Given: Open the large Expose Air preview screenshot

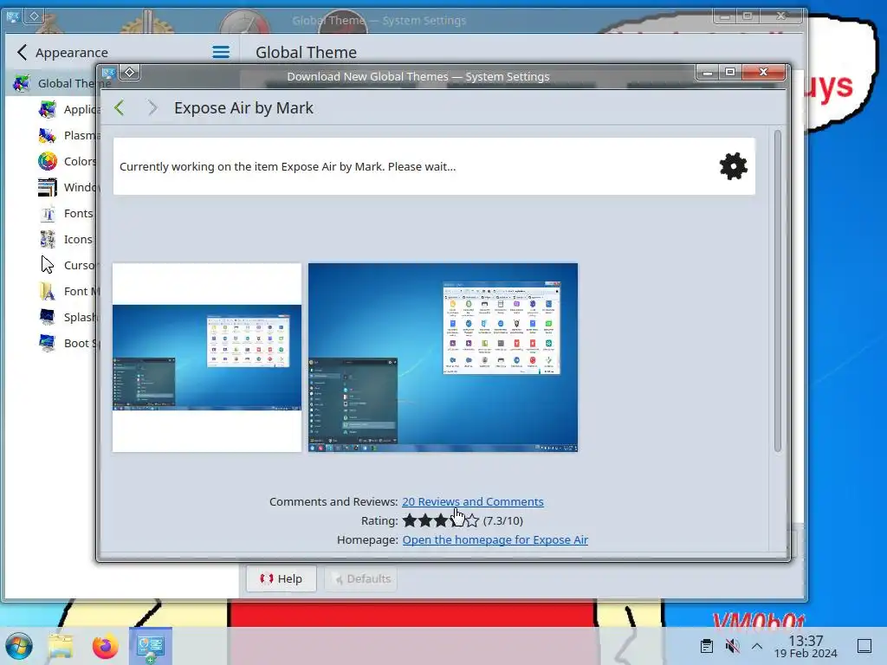Looking at the screenshot, I should point(443,358).
